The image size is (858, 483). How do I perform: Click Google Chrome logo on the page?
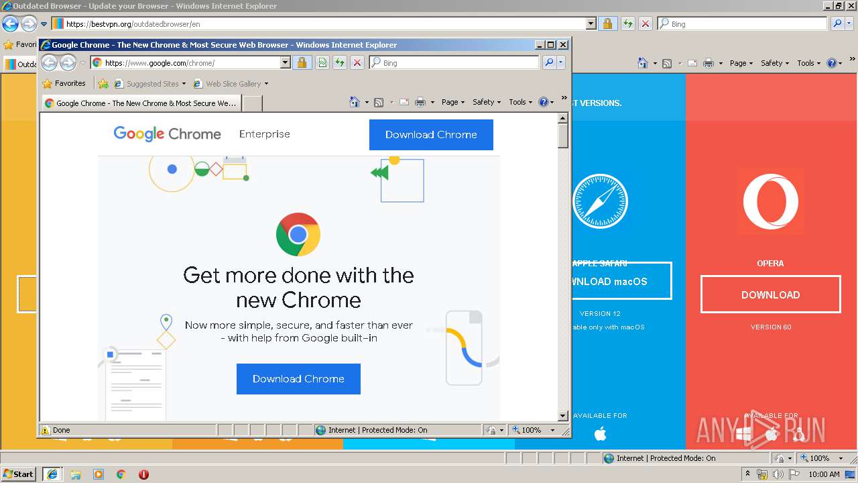(167, 133)
